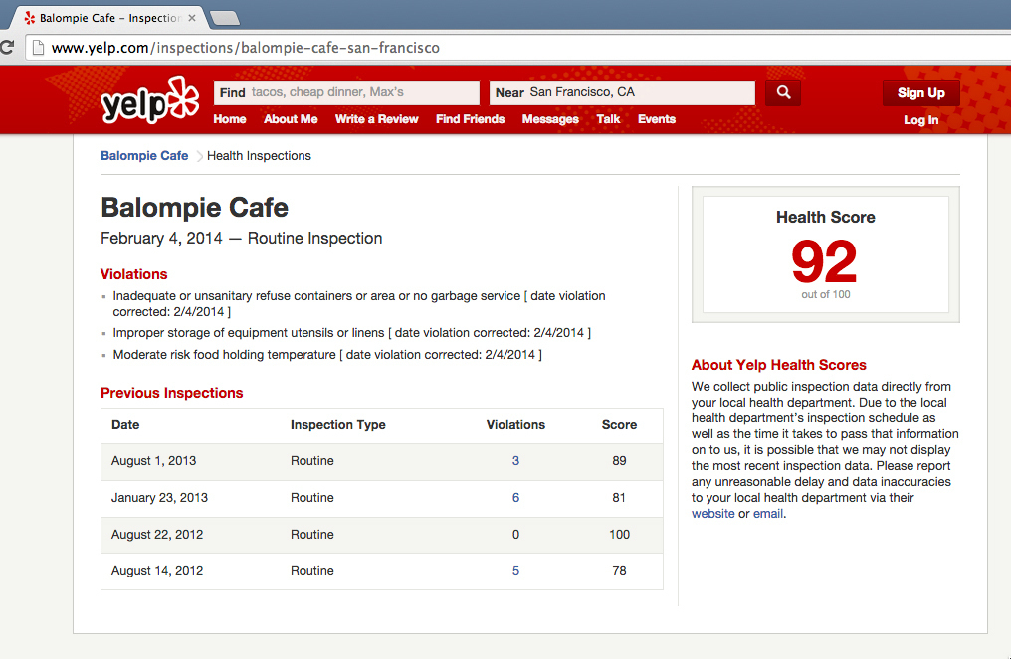Open a new browser tab
This screenshot has width=1011, height=659.
(224, 17)
